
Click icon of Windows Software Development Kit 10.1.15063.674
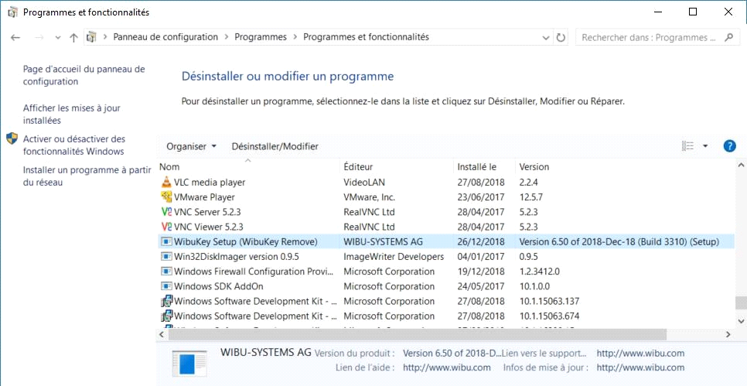pos(165,316)
